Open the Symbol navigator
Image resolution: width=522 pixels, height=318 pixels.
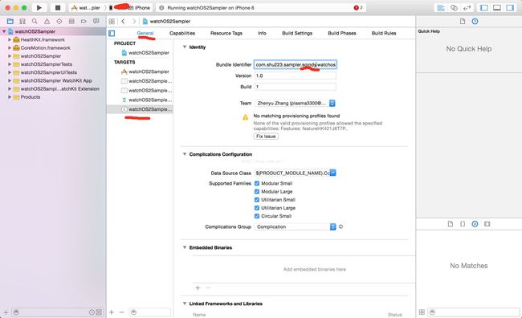pyautogui.click(x=22, y=22)
